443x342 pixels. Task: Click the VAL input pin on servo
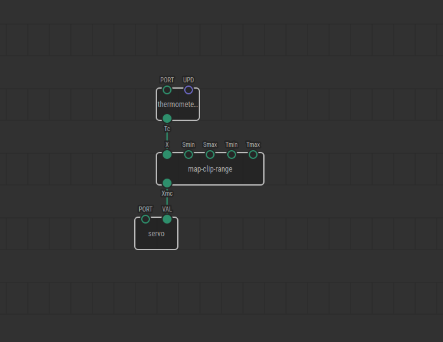click(x=167, y=219)
